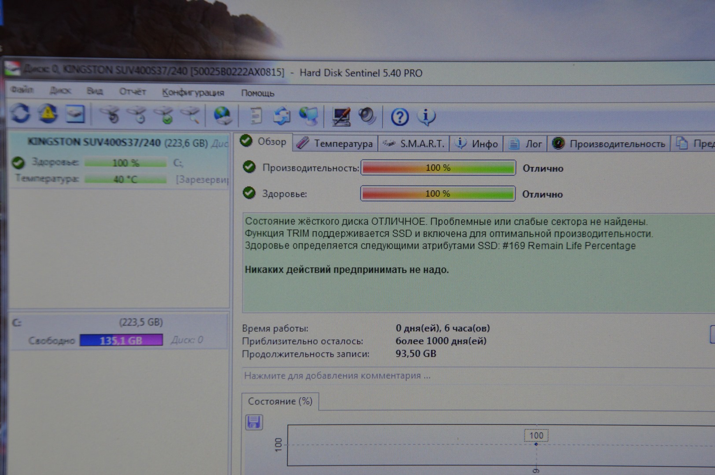Click the left panel Здоровье 100 % bar
Viewport: 715px width, 475px height.
pyautogui.click(x=125, y=163)
